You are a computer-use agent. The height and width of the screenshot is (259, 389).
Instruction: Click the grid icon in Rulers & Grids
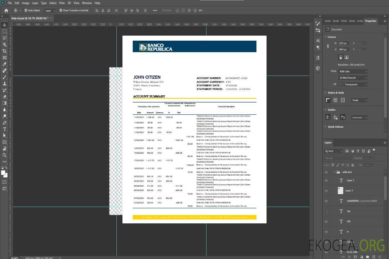(x=335, y=100)
